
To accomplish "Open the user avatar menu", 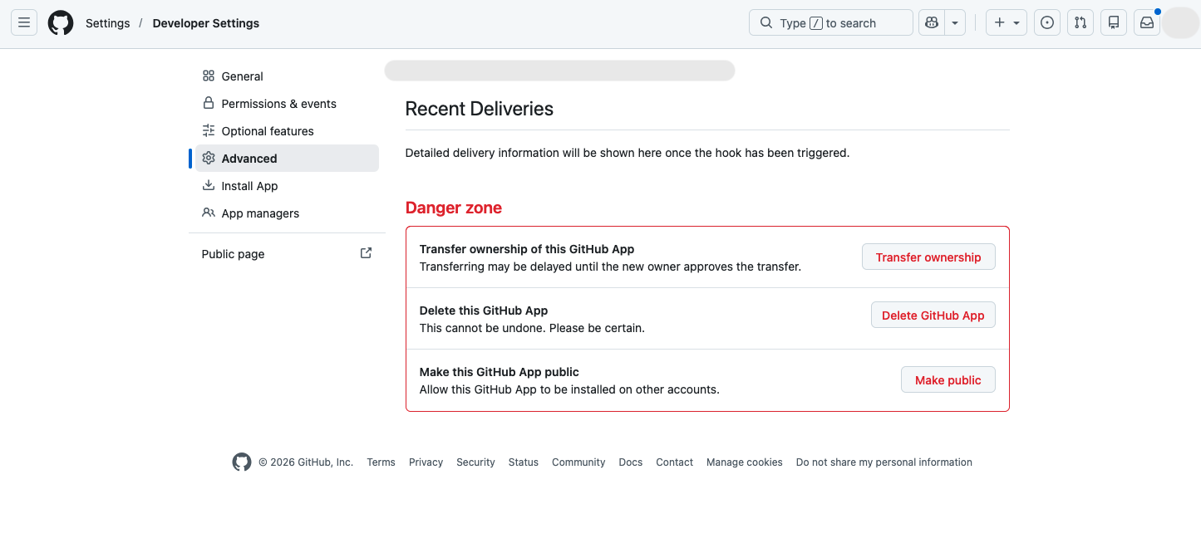I will (1180, 23).
